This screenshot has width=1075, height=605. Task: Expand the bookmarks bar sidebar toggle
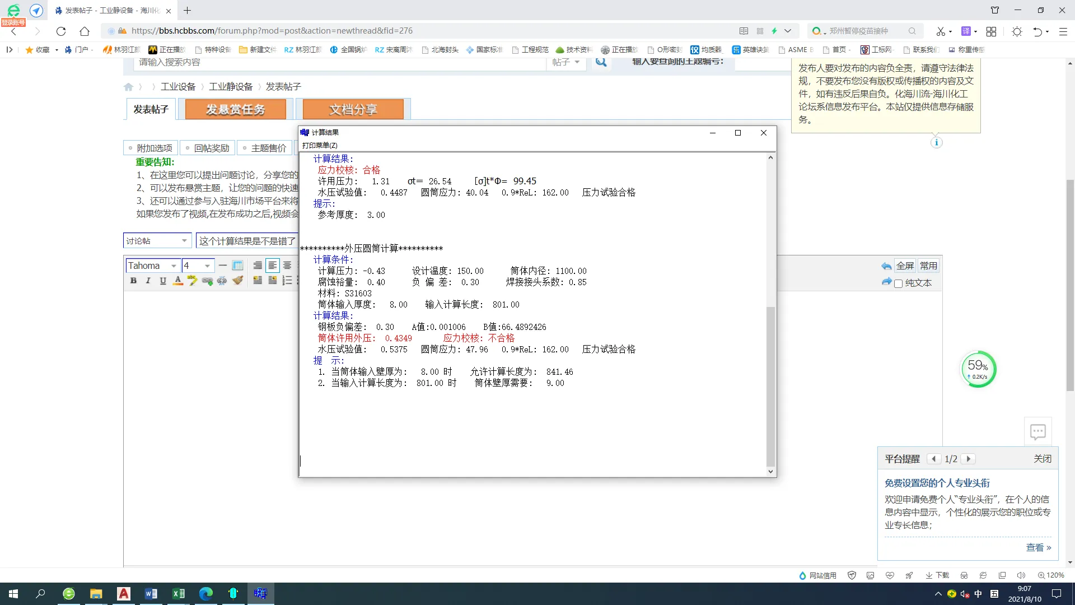(x=10, y=49)
